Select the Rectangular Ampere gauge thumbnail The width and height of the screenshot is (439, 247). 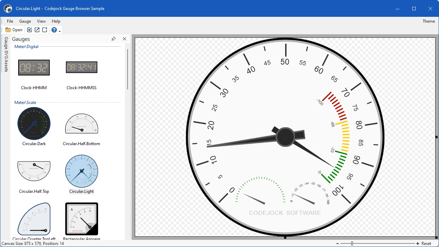click(x=82, y=219)
